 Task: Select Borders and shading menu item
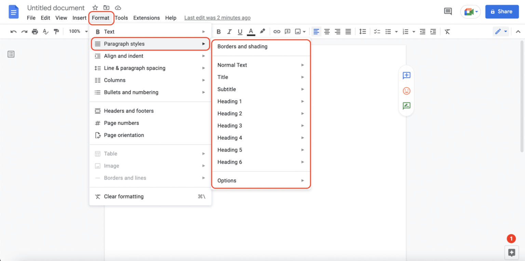click(242, 46)
